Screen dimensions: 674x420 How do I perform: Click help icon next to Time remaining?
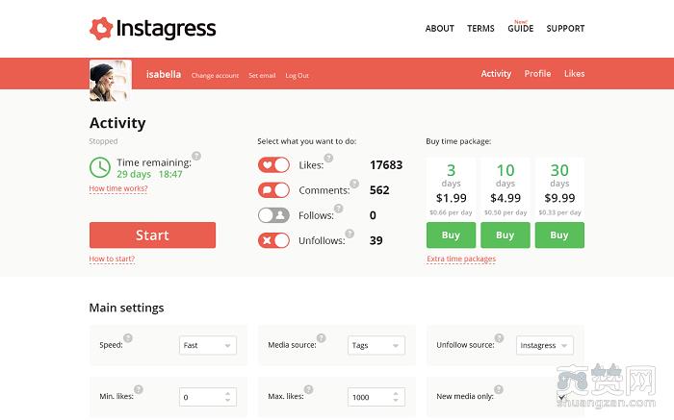[196, 156]
